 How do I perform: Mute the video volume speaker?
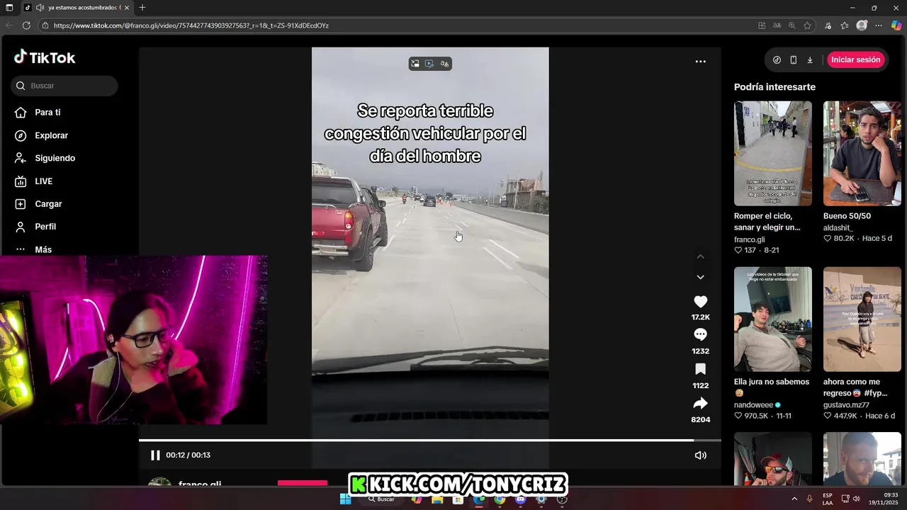700,455
